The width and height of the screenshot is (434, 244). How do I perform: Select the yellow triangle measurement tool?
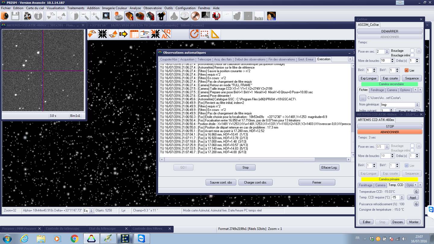pos(215,34)
